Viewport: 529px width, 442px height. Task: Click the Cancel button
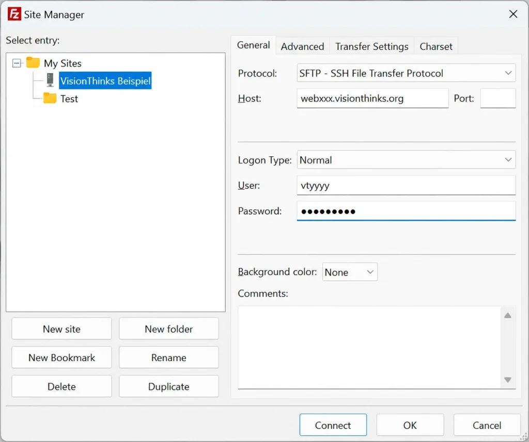[x=487, y=425]
